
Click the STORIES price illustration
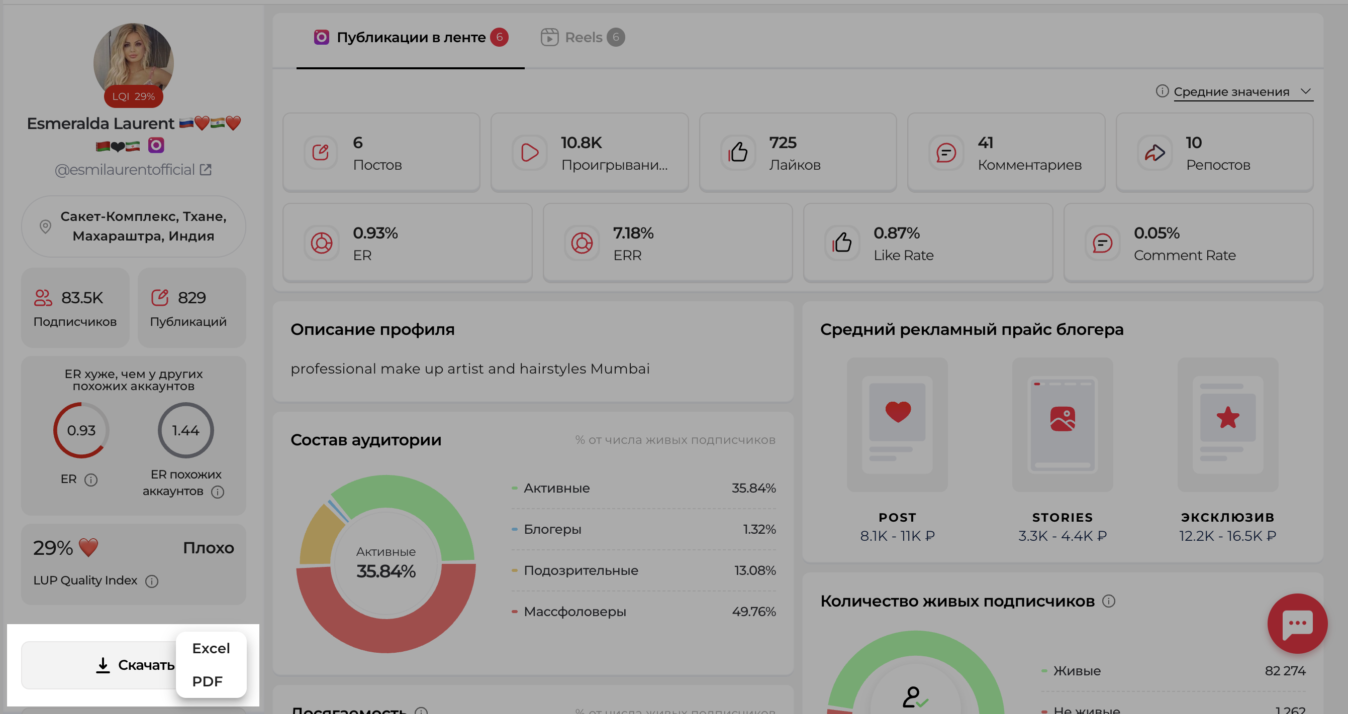[1063, 424]
